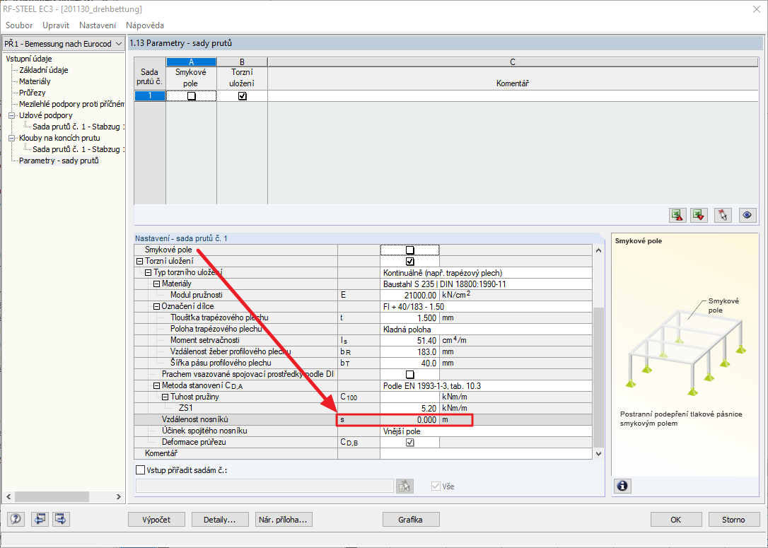Collapse the Klouby na koncích prutu node

tap(12, 138)
